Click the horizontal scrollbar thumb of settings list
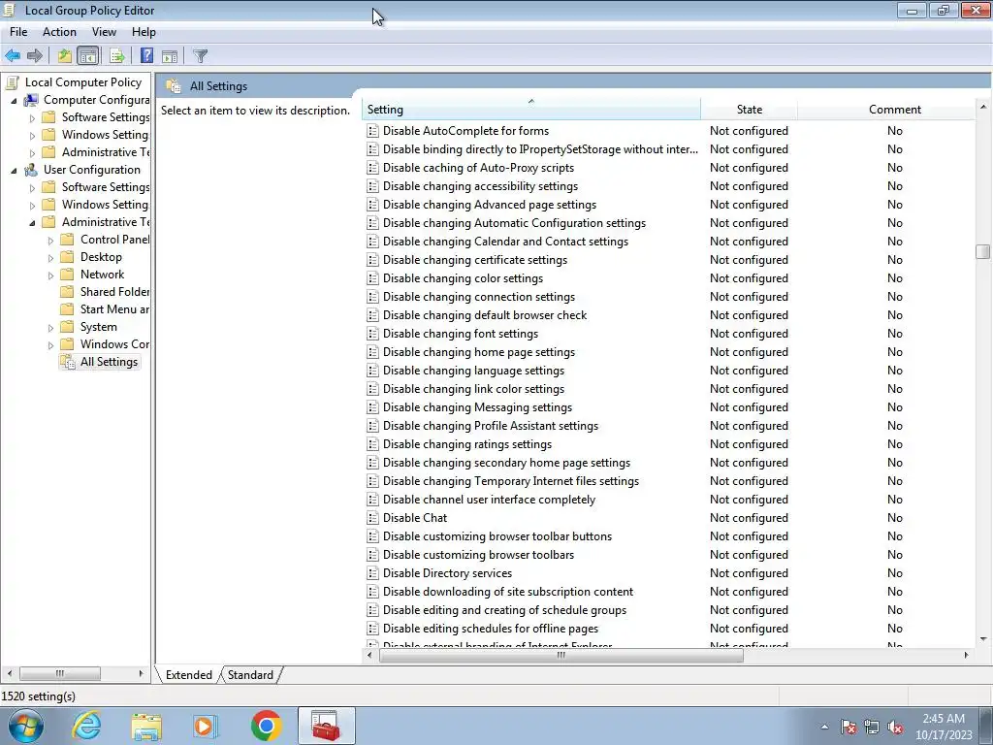Viewport: 993px width, 745px height. click(x=561, y=655)
